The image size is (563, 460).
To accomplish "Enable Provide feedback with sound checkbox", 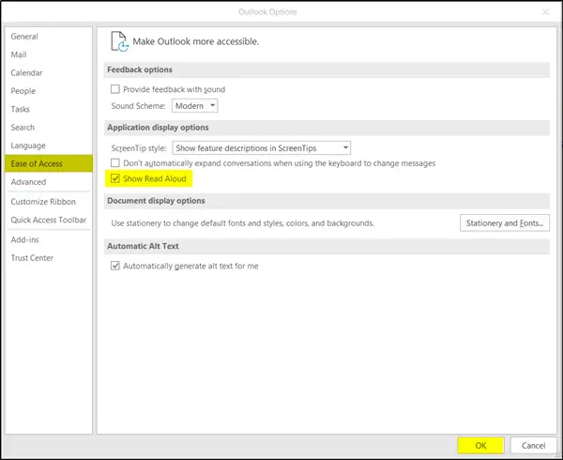I will point(114,89).
